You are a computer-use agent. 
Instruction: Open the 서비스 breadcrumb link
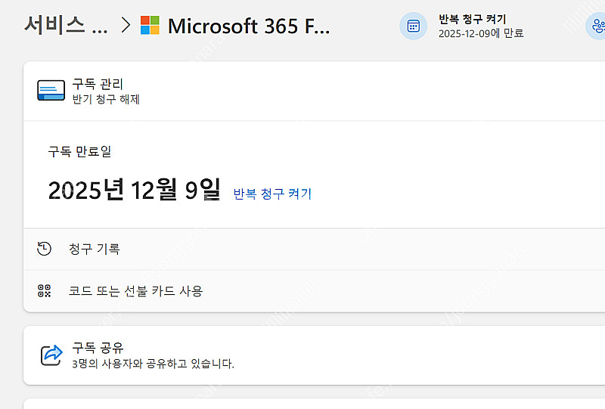point(66,26)
